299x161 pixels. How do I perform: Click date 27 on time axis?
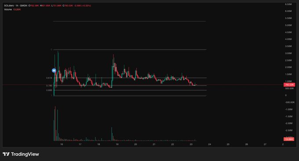pos(265,144)
